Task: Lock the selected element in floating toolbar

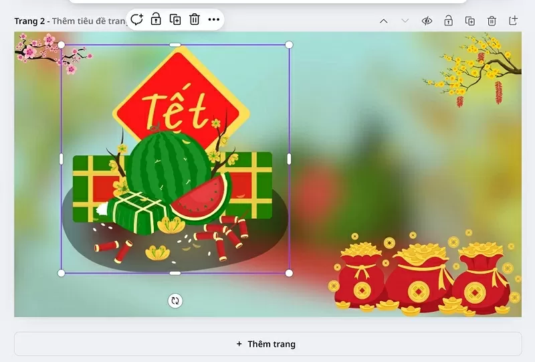Action: 156,19
